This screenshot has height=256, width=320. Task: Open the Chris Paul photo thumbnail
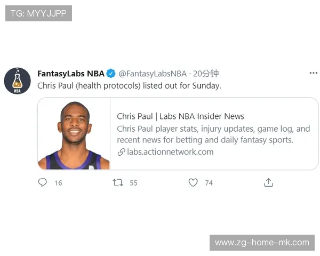(74, 134)
